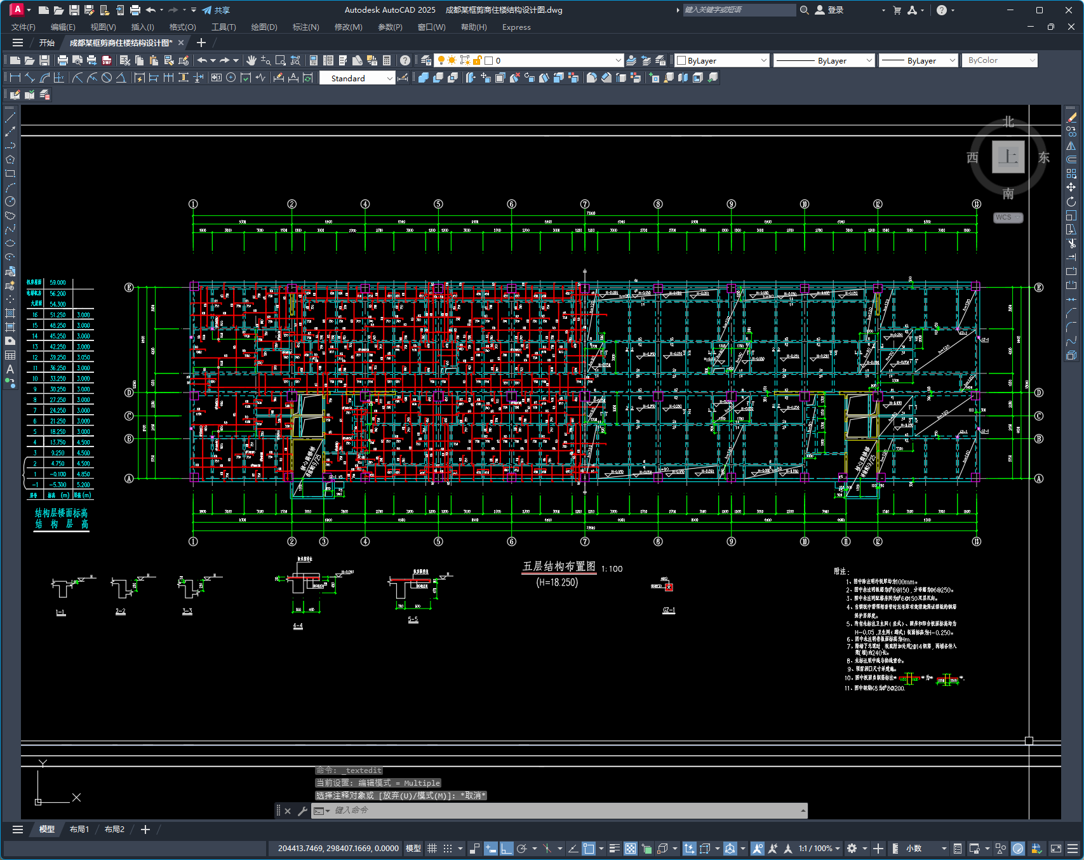
Task: Open the QuickCalc calculator
Action: pyautogui.click(x=387, y=60)
